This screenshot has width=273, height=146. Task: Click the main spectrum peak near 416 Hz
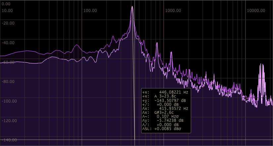tap(132, 7)
